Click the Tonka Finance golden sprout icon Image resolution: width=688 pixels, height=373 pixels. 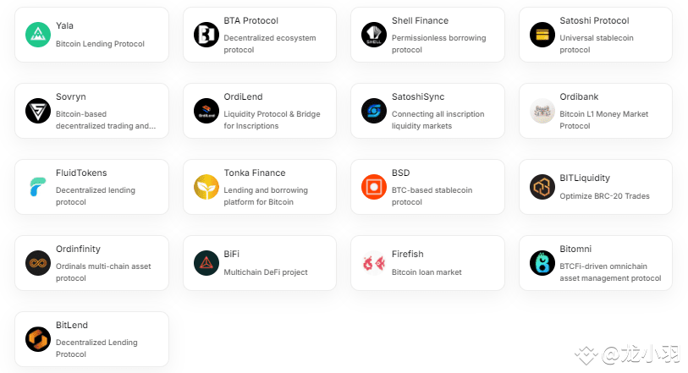206,187
